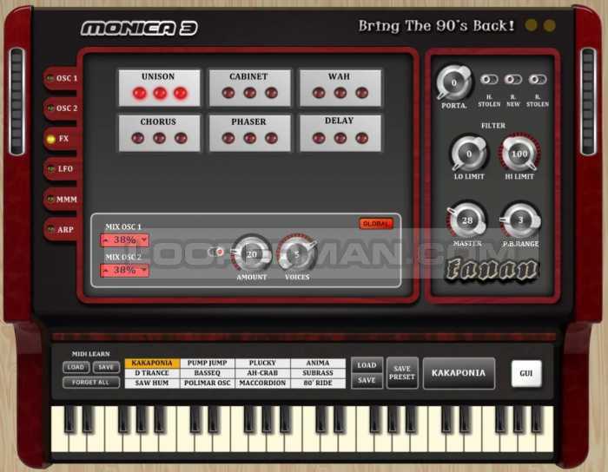The image size is (608, 472).
Task: Toggle the R. New switch
Action: (x=513, y=80)
